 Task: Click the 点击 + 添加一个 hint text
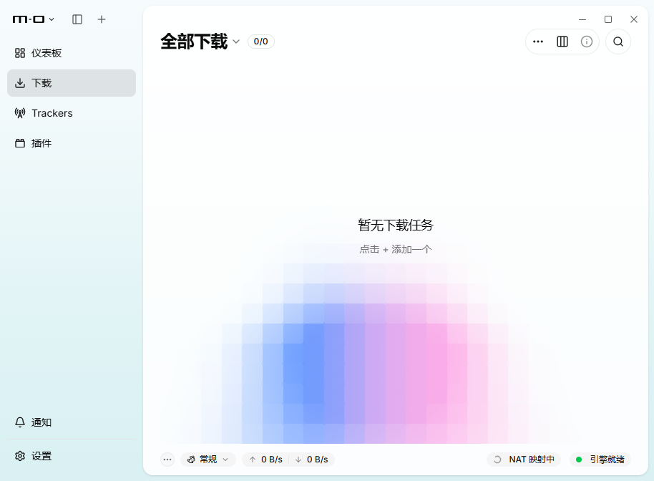(396, 249)
